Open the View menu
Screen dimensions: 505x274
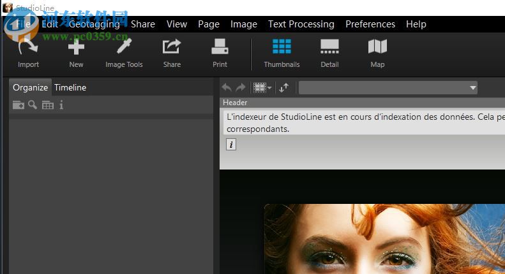pyautogui.click(x=177, y=24)
